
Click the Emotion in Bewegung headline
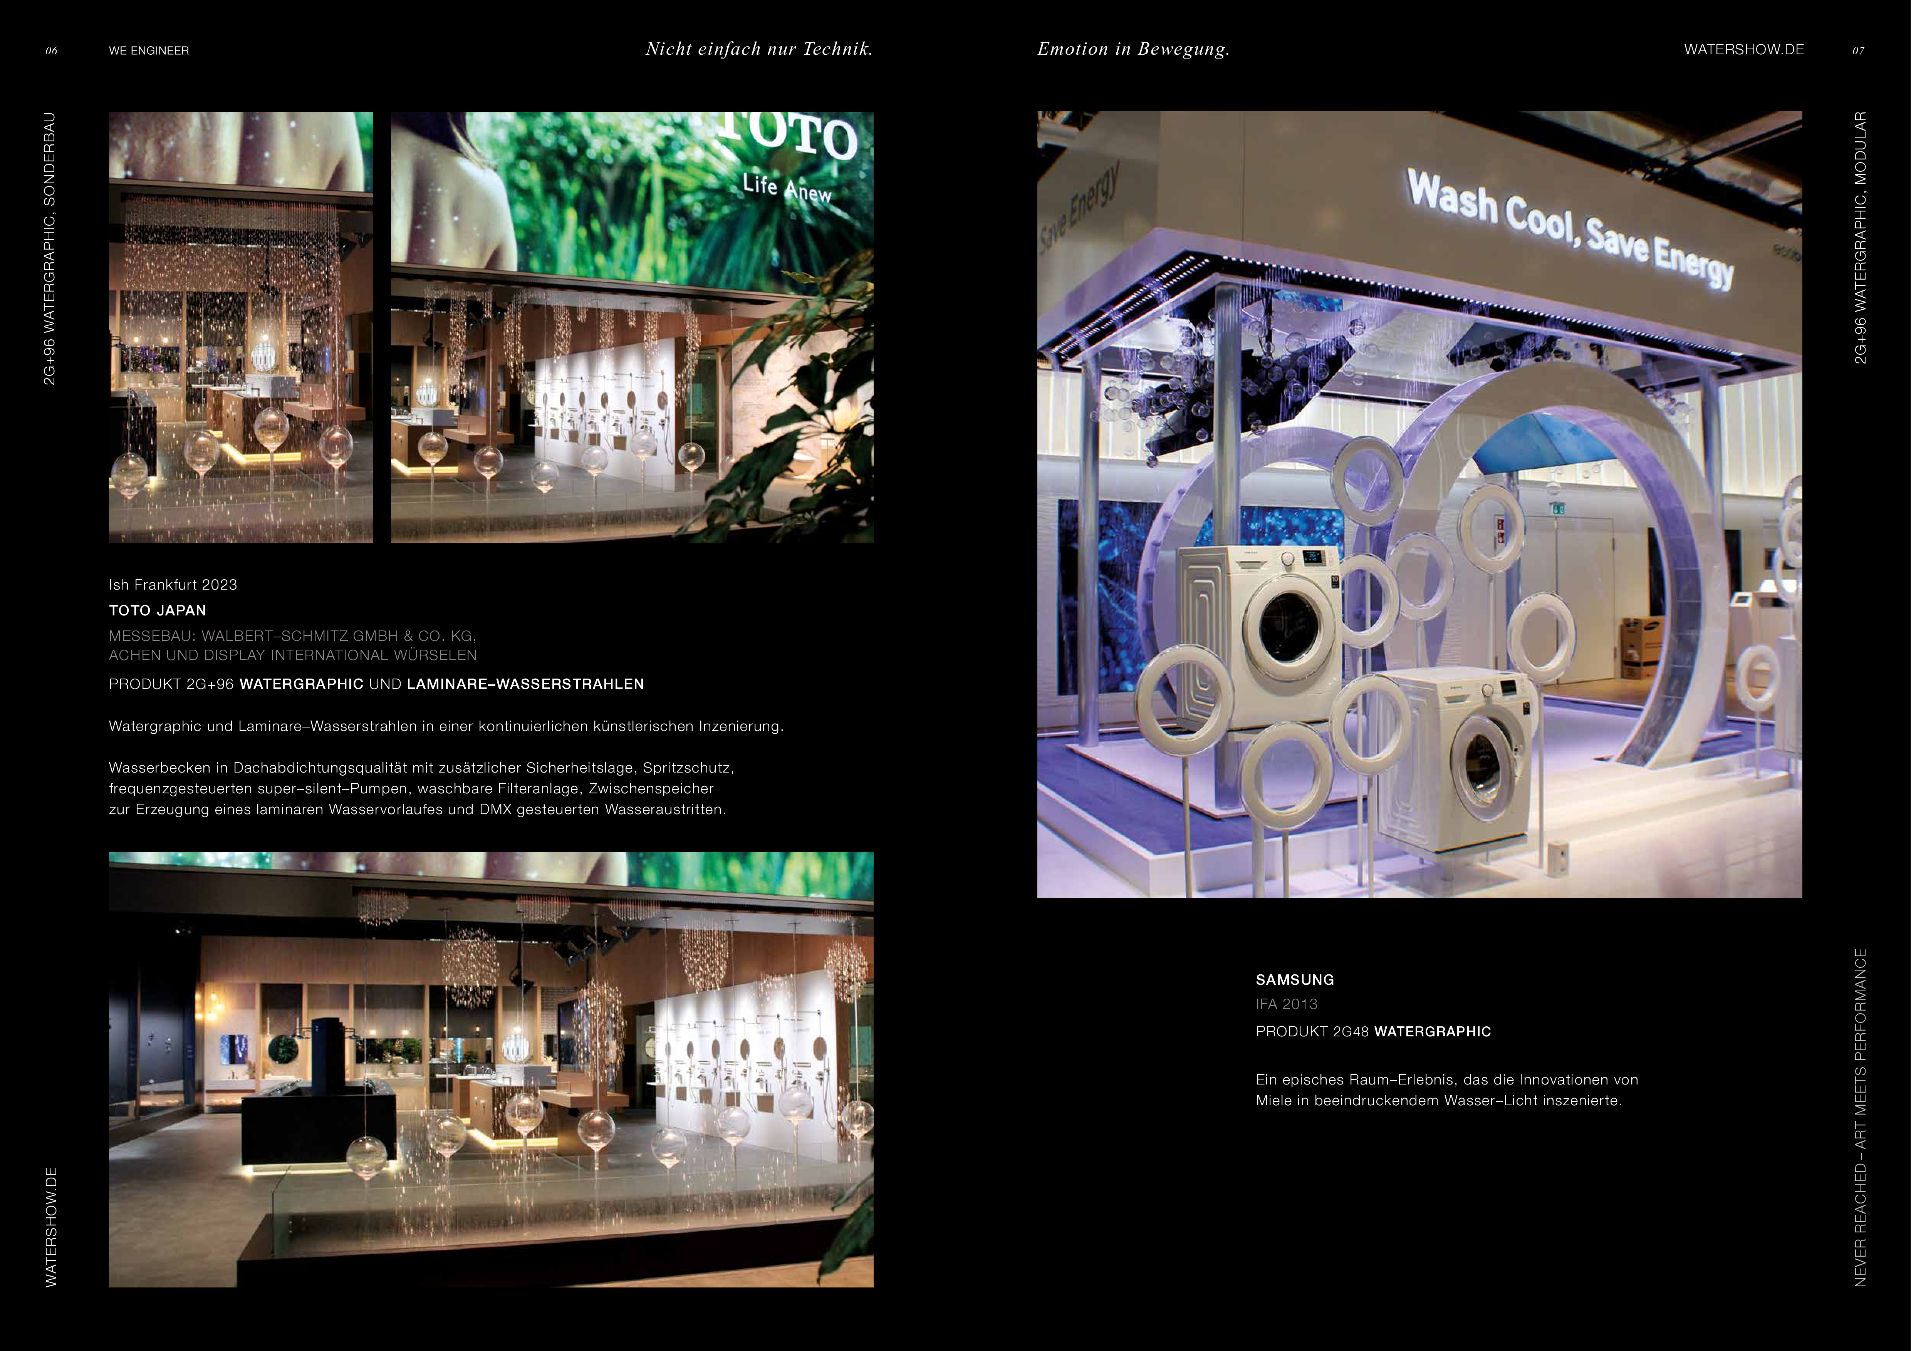click(x=1133, y=49)
